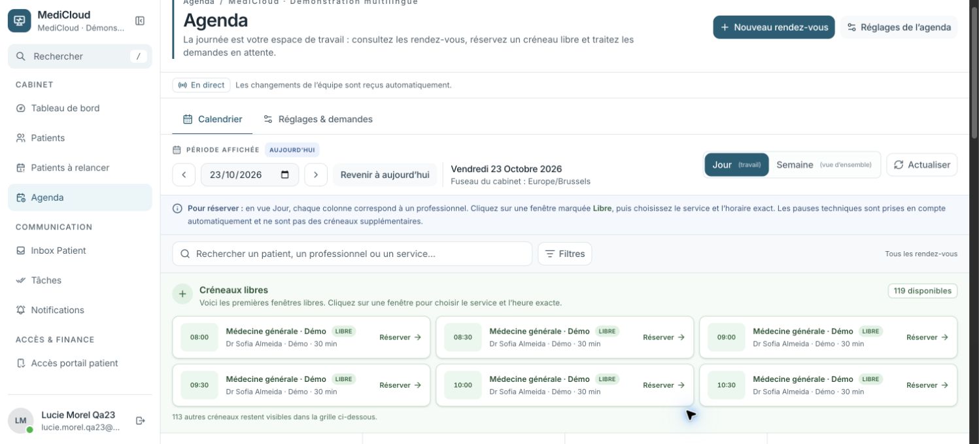This screenshot has height=444, width=979.
Task: Click the En direct live badge
Action: tap(201, 85)
